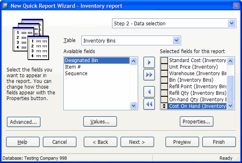Select Bin (Inventory Bins) field
The height and width of the screenshot is (163, 242).
click(x=197, y=80)
